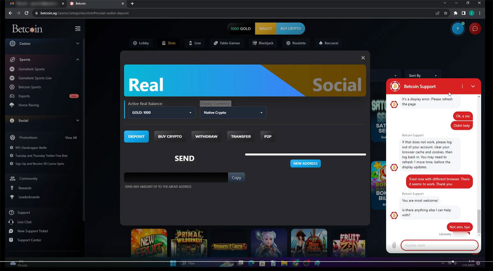493x271 pixels.
Task: Select Table Games category tab
Action: click(227, 43)
